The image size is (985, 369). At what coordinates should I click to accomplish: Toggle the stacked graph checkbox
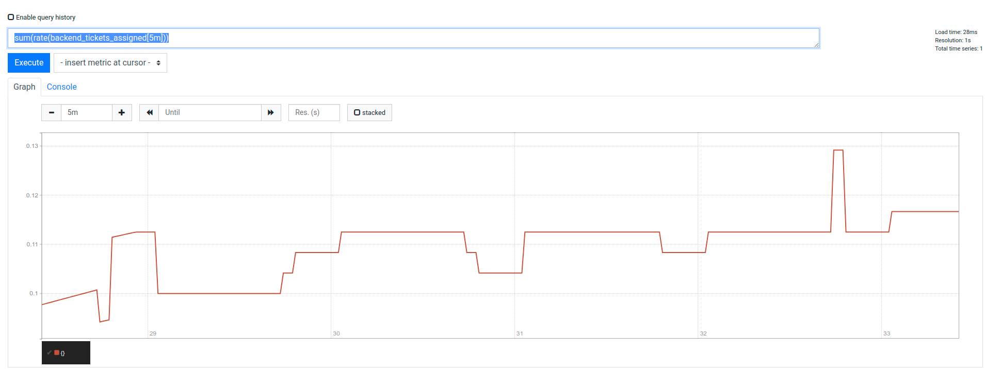(369, 113)
